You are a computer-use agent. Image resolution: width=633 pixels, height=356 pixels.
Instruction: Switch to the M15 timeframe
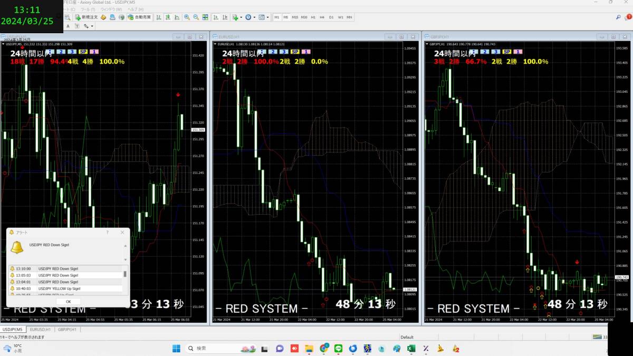click(295, 17)
